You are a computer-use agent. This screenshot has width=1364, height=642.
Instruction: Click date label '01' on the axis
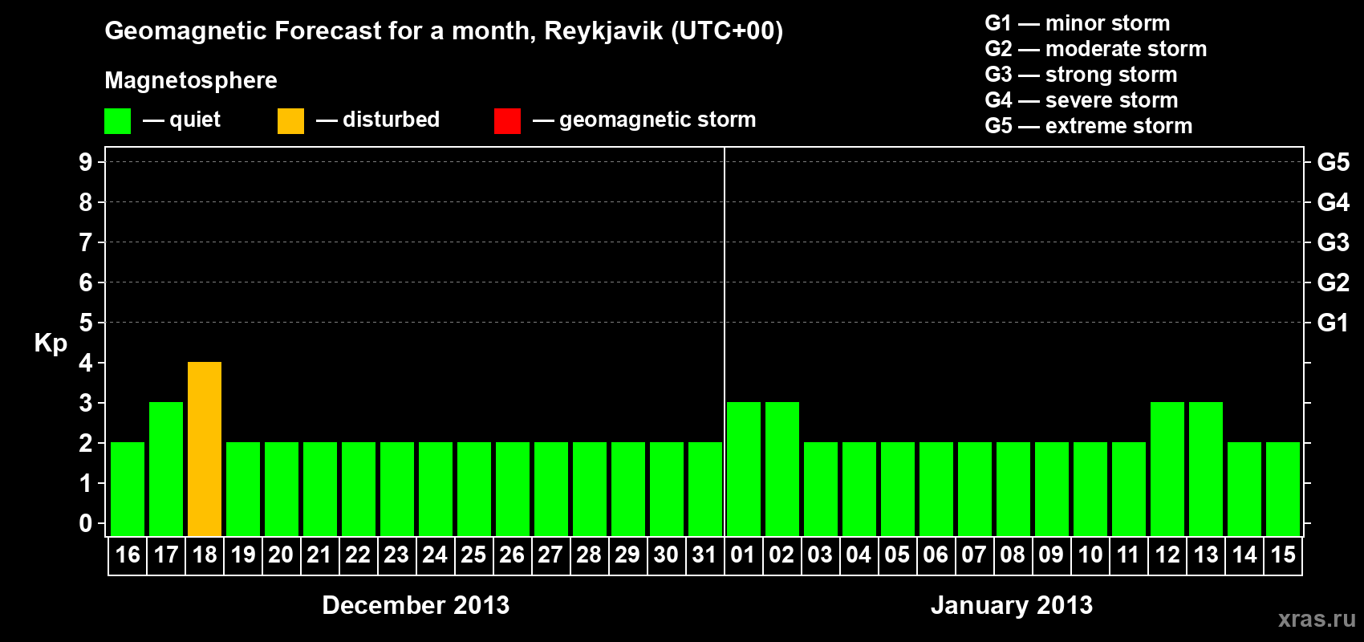[x=743, y=555]
